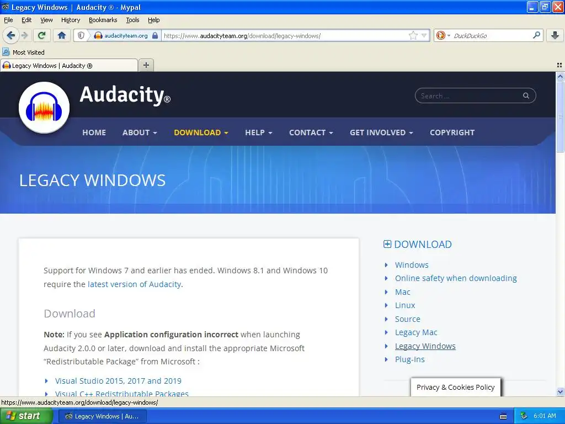
Task: Click the Privacy & Cookies Policy button
Action: click(455, 387)
